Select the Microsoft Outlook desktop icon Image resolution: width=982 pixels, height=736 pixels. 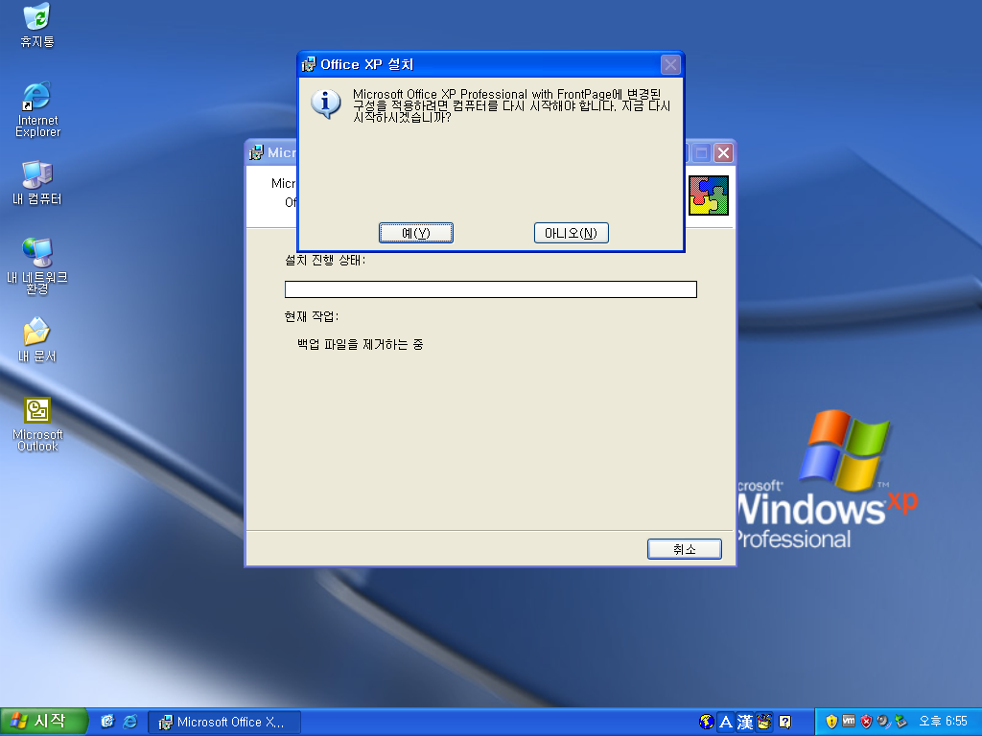[x=37, y=425]
